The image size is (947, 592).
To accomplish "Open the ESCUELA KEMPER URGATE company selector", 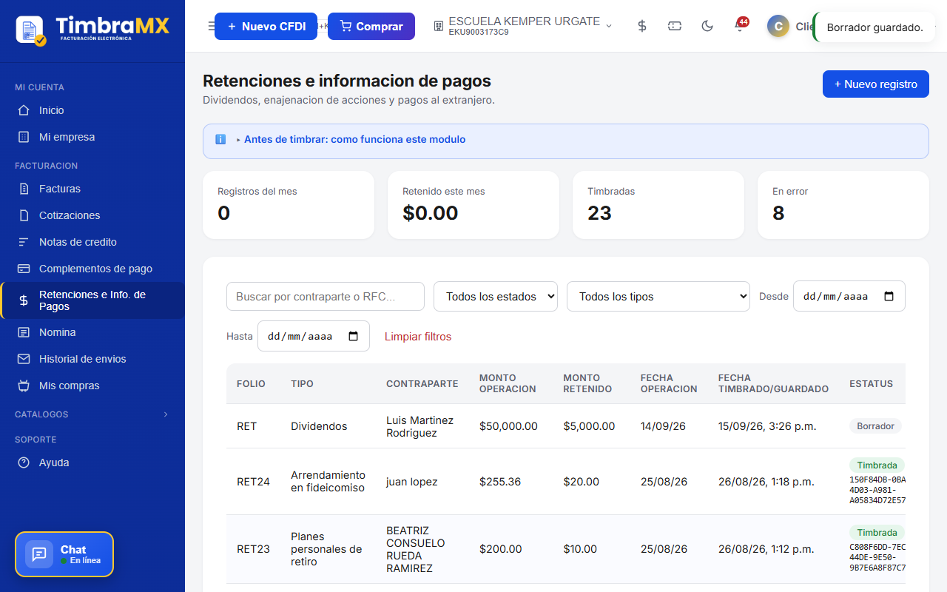I will (x=523, y=27).
